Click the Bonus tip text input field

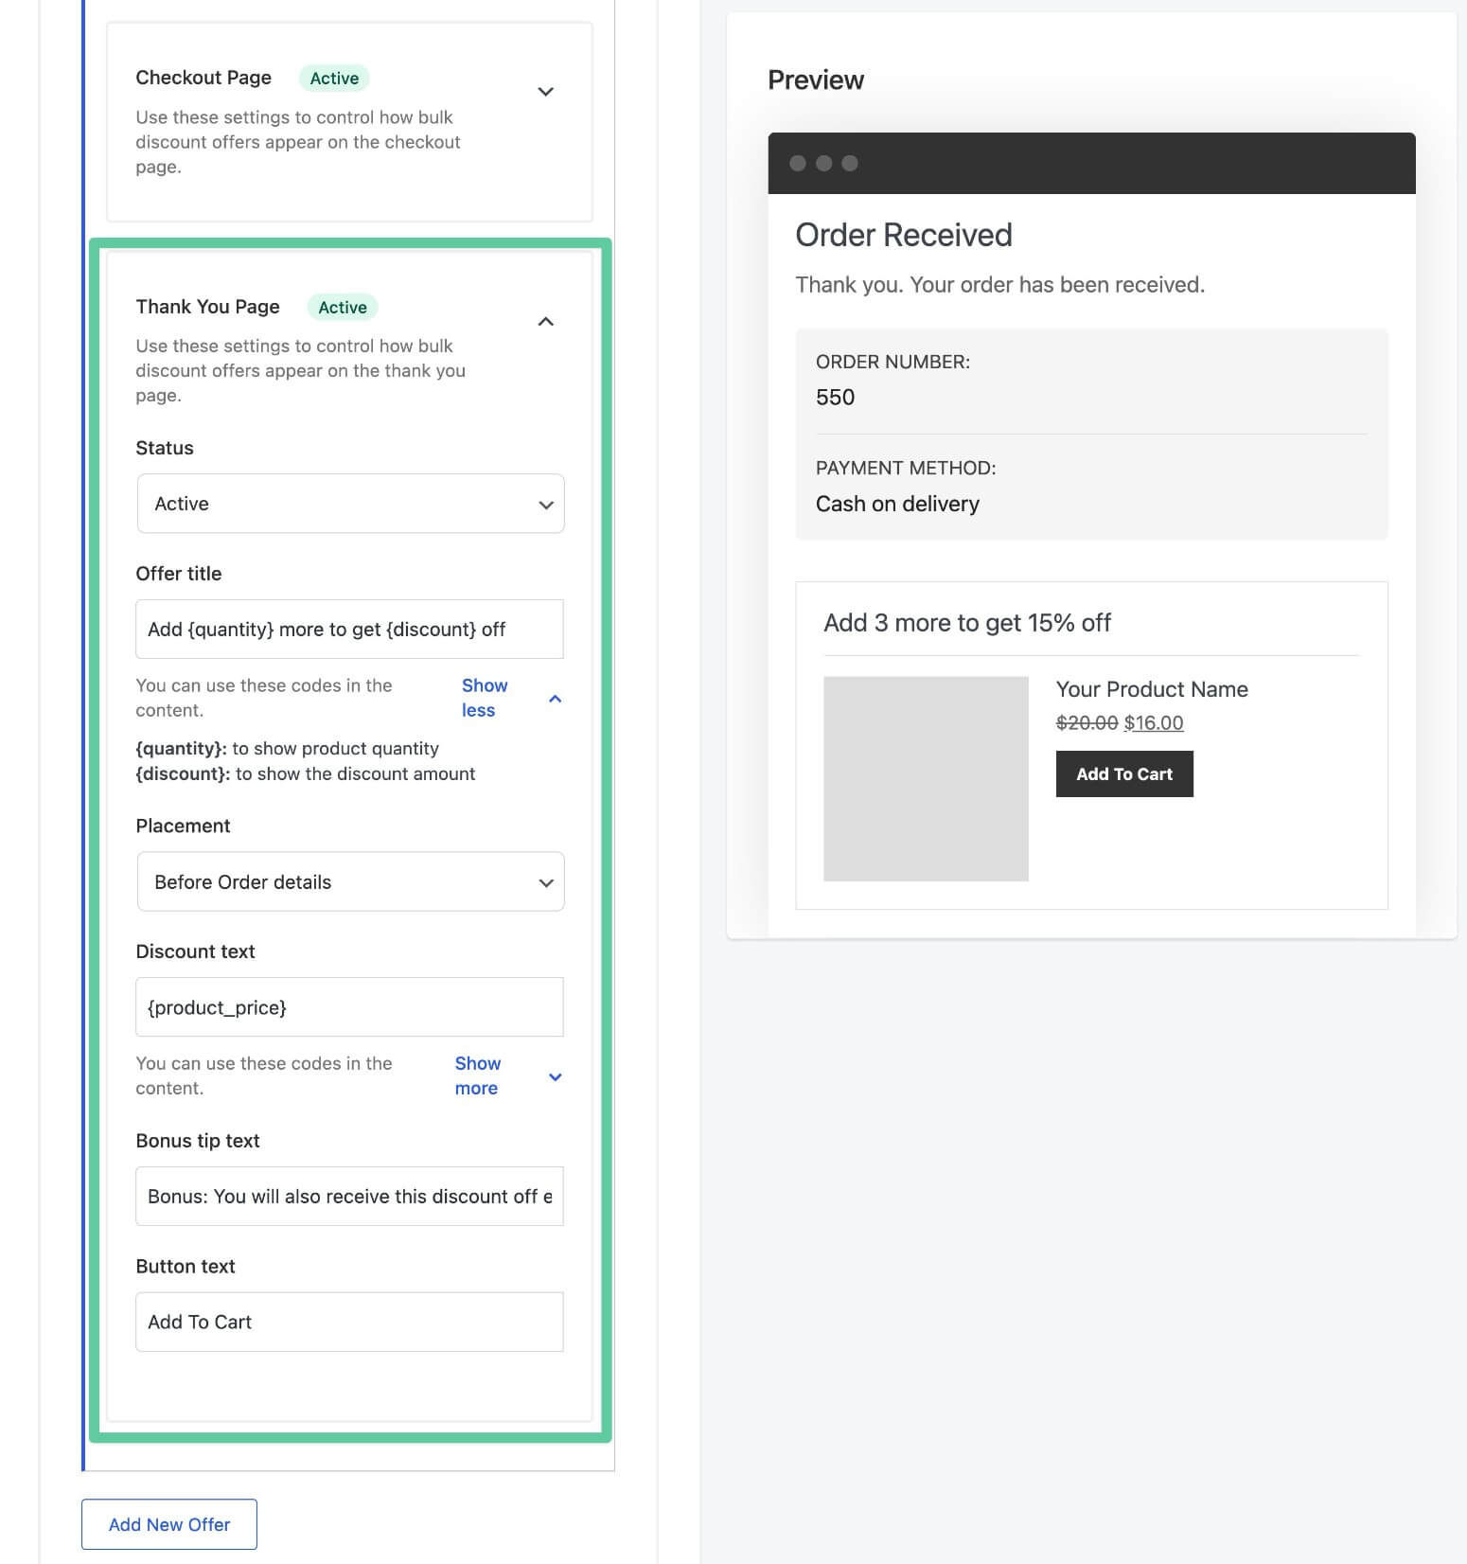349,1197
